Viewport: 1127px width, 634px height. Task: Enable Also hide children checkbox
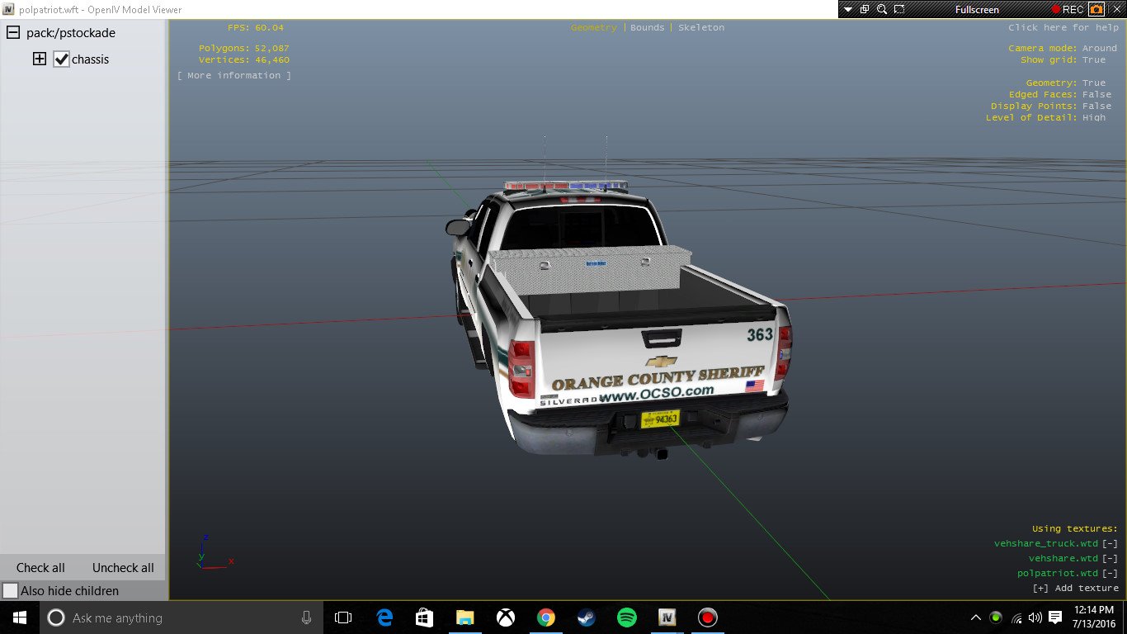pos(11,591)
